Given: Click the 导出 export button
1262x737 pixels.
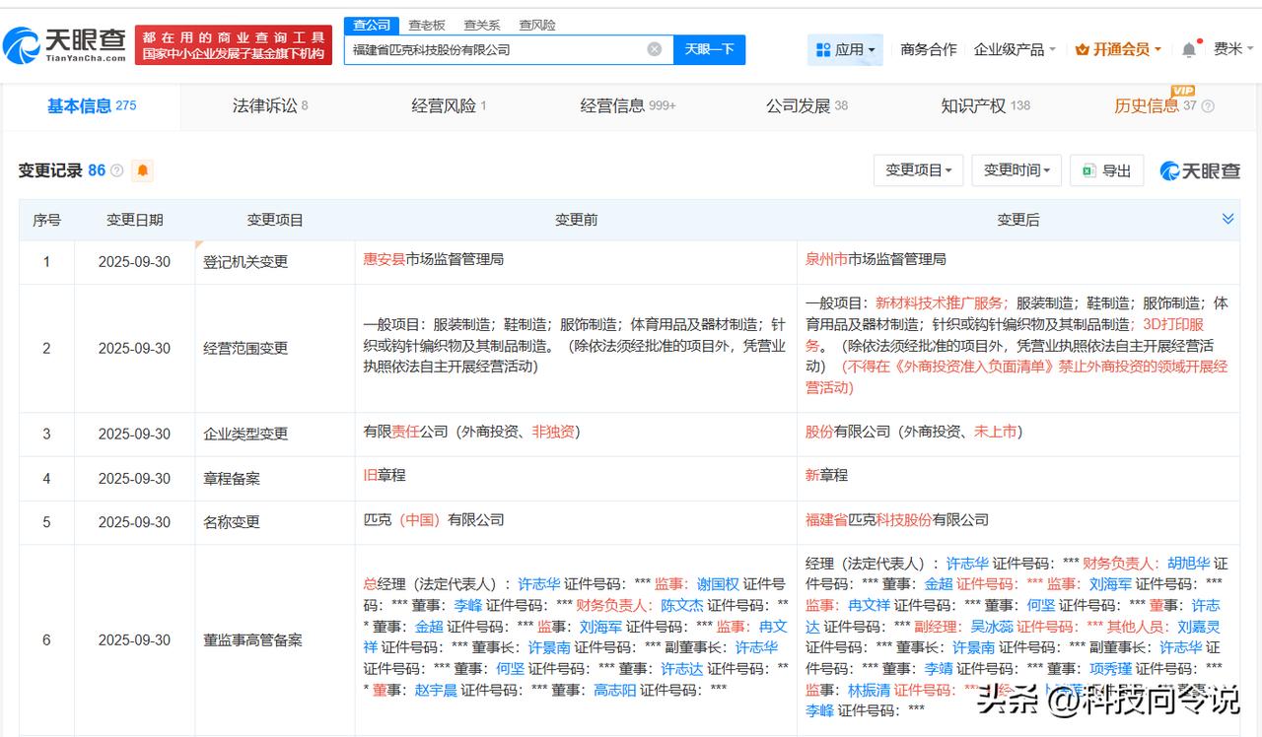Looking at the screenshot, I should pyautogui.click(x=1106, y=170).
